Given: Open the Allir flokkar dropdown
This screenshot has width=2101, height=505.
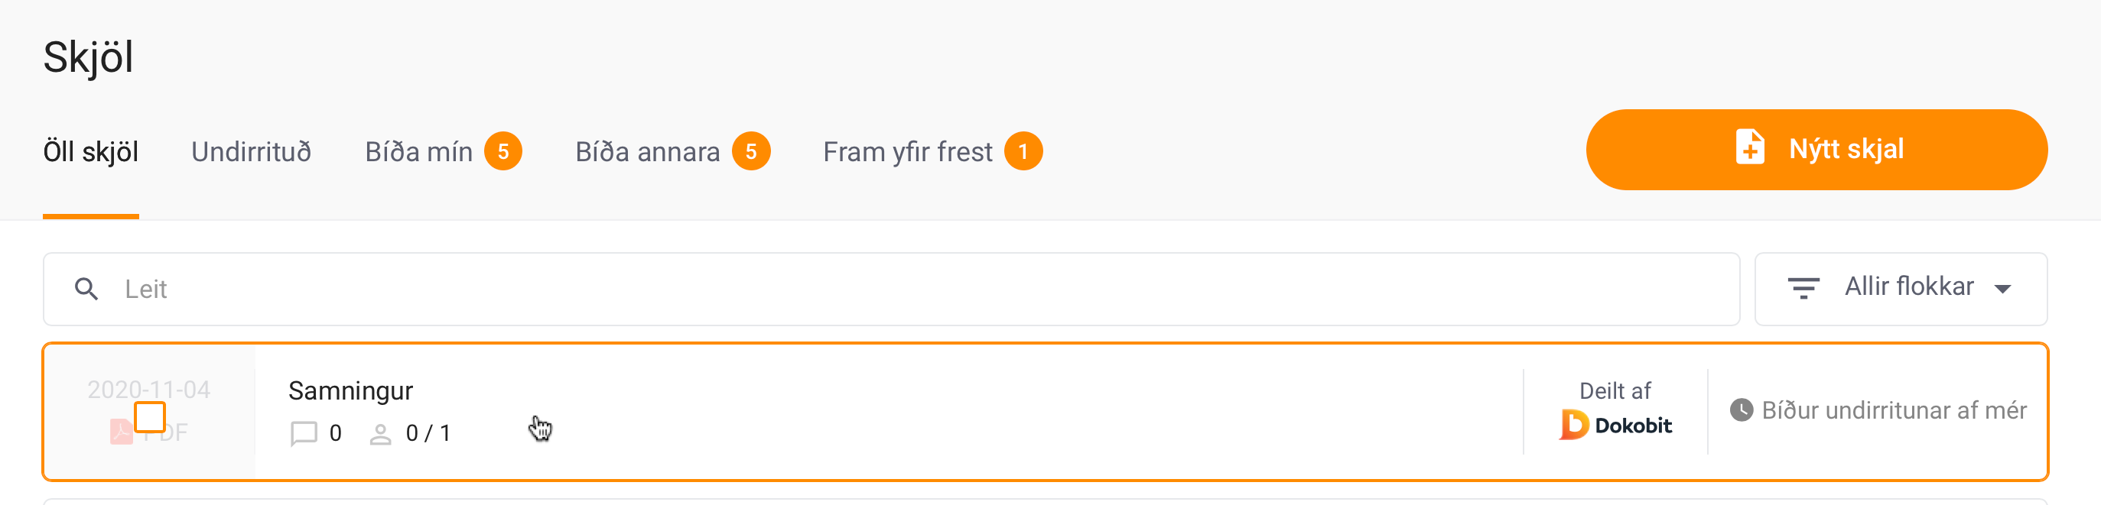Looking at the screenshot, I should pos(1908,287).
